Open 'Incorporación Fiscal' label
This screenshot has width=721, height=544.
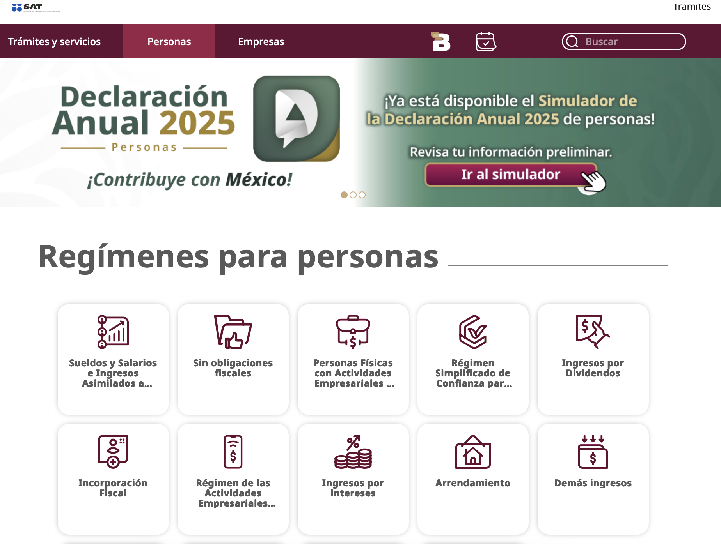(113, 488)
